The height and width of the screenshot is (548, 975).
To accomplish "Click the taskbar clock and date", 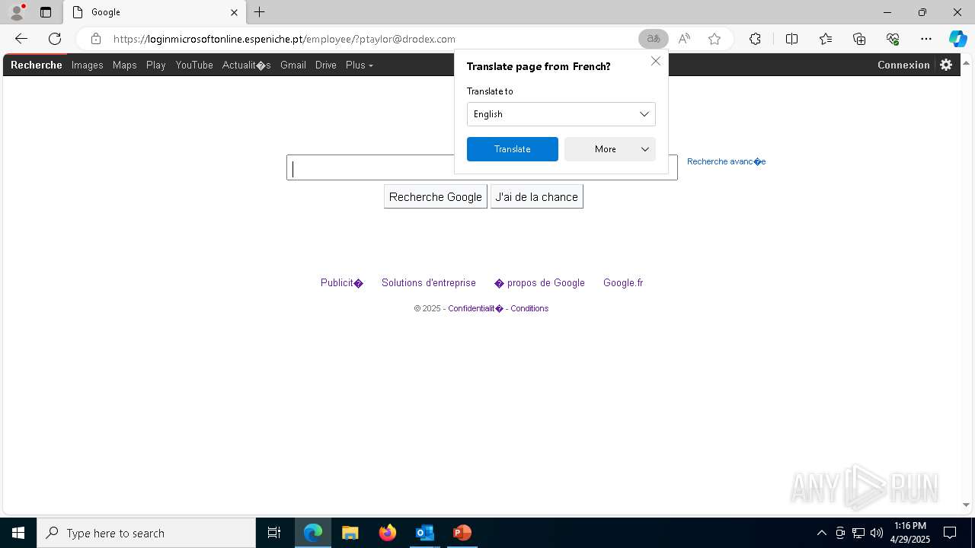I will click(910, 533).
